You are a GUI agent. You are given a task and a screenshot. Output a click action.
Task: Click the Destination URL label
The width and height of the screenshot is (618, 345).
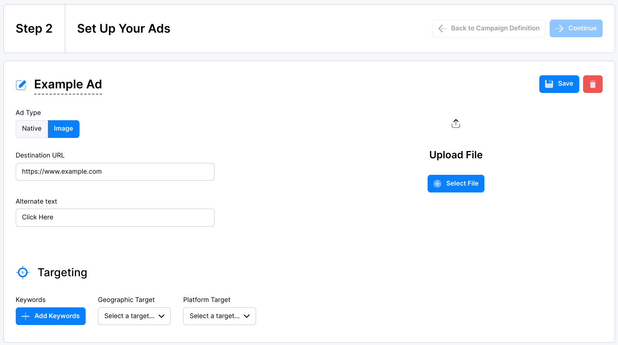coord(40,155)
